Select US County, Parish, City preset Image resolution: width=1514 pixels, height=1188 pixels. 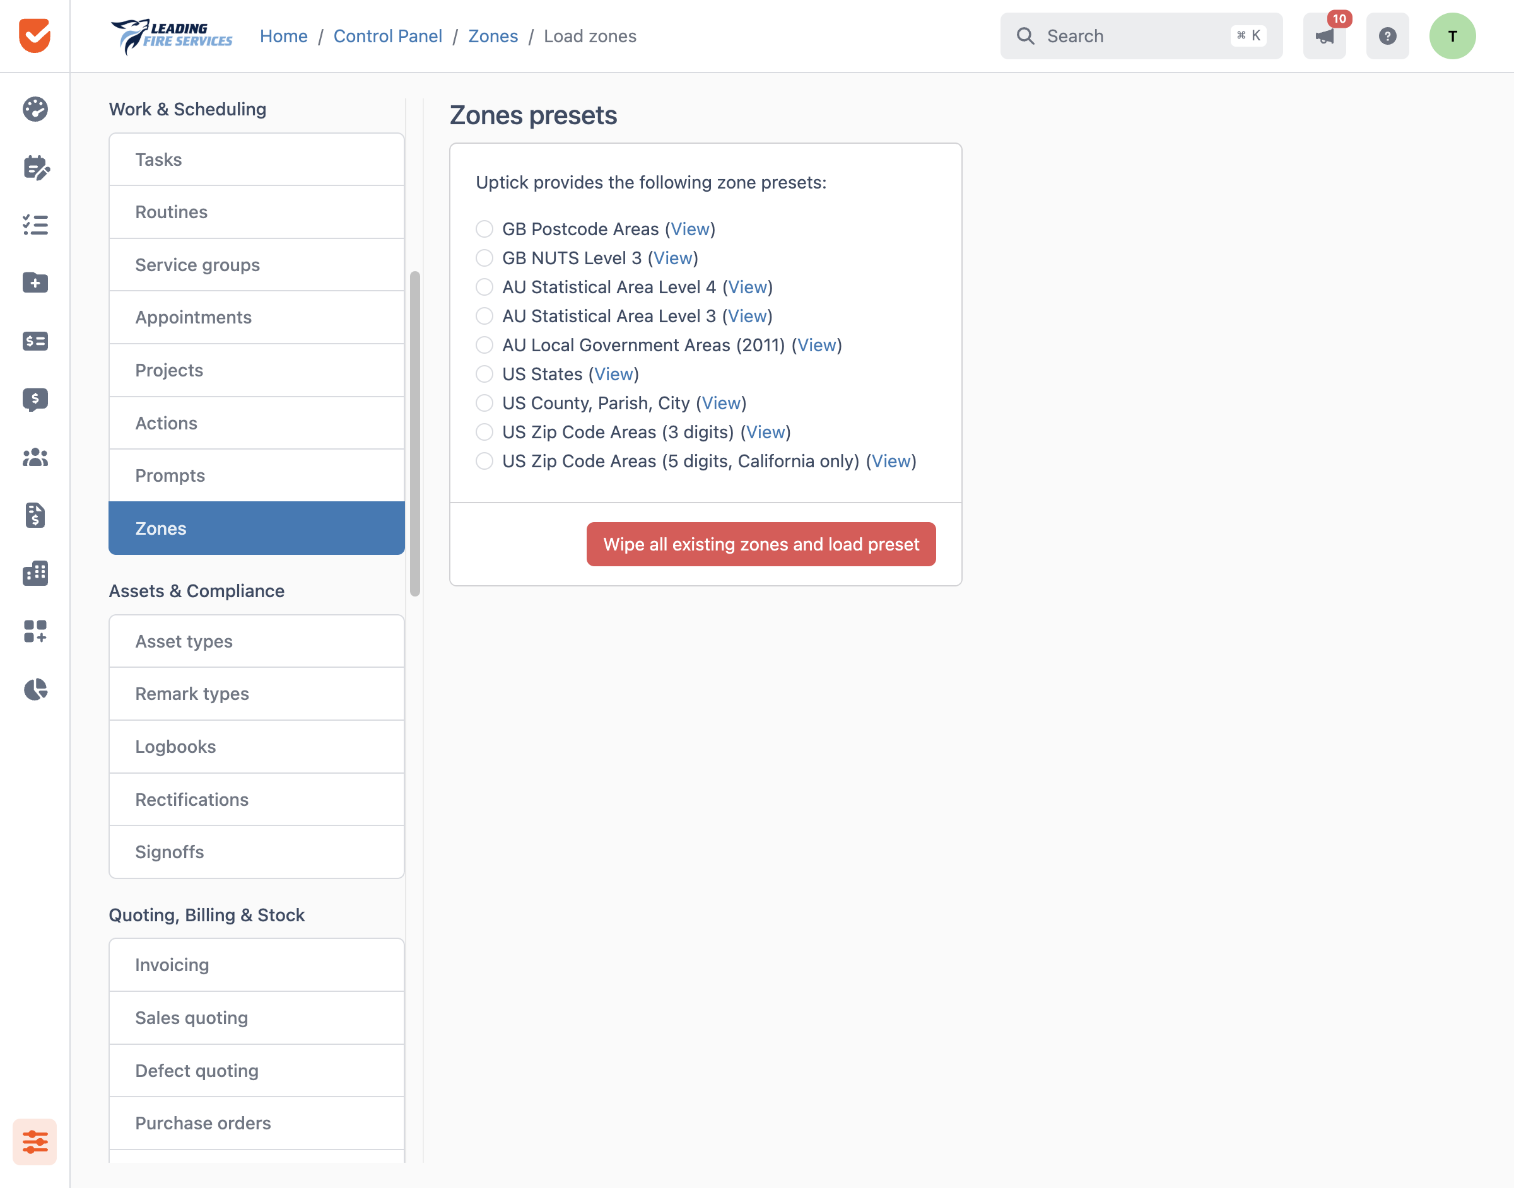[484, 403]
